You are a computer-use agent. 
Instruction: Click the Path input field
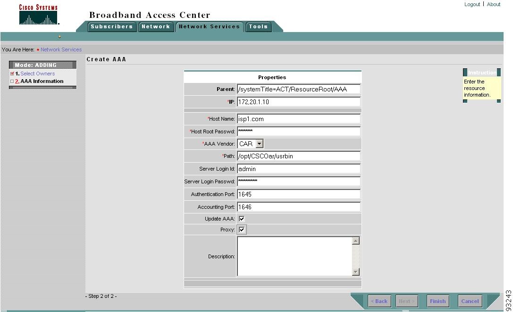click(298, 156)
